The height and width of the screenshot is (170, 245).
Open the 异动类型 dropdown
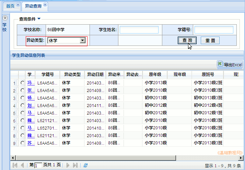pyautogui.click(x=82, y=40)
